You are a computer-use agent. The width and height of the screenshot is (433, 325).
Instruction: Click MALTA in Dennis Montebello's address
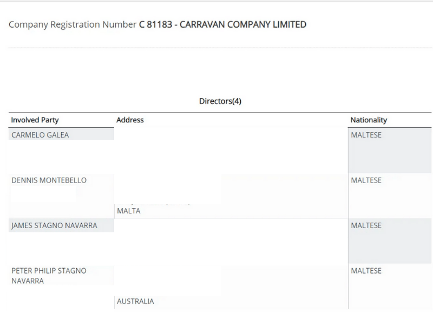(x=129, y=211)
